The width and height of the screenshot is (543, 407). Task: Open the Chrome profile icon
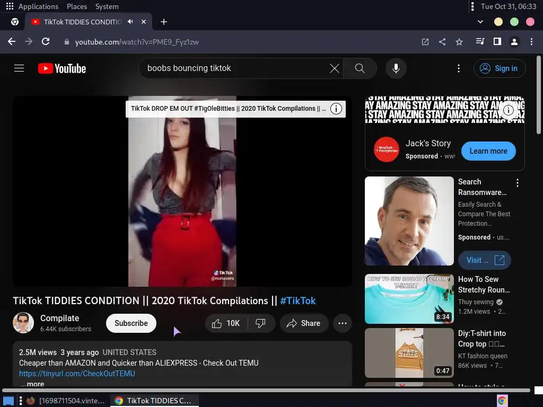tap(514, 41)
